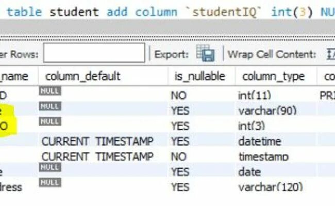
Task: Click the Filter Rows input field
Action: pyautogui.click(x=94, y=53)
